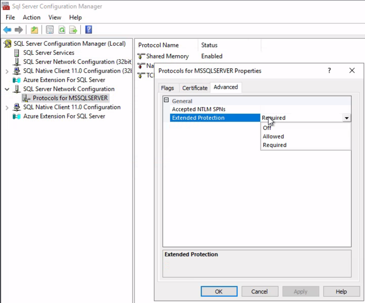
Task: Switch to the Certificate tab
Action: click(195, 88)
